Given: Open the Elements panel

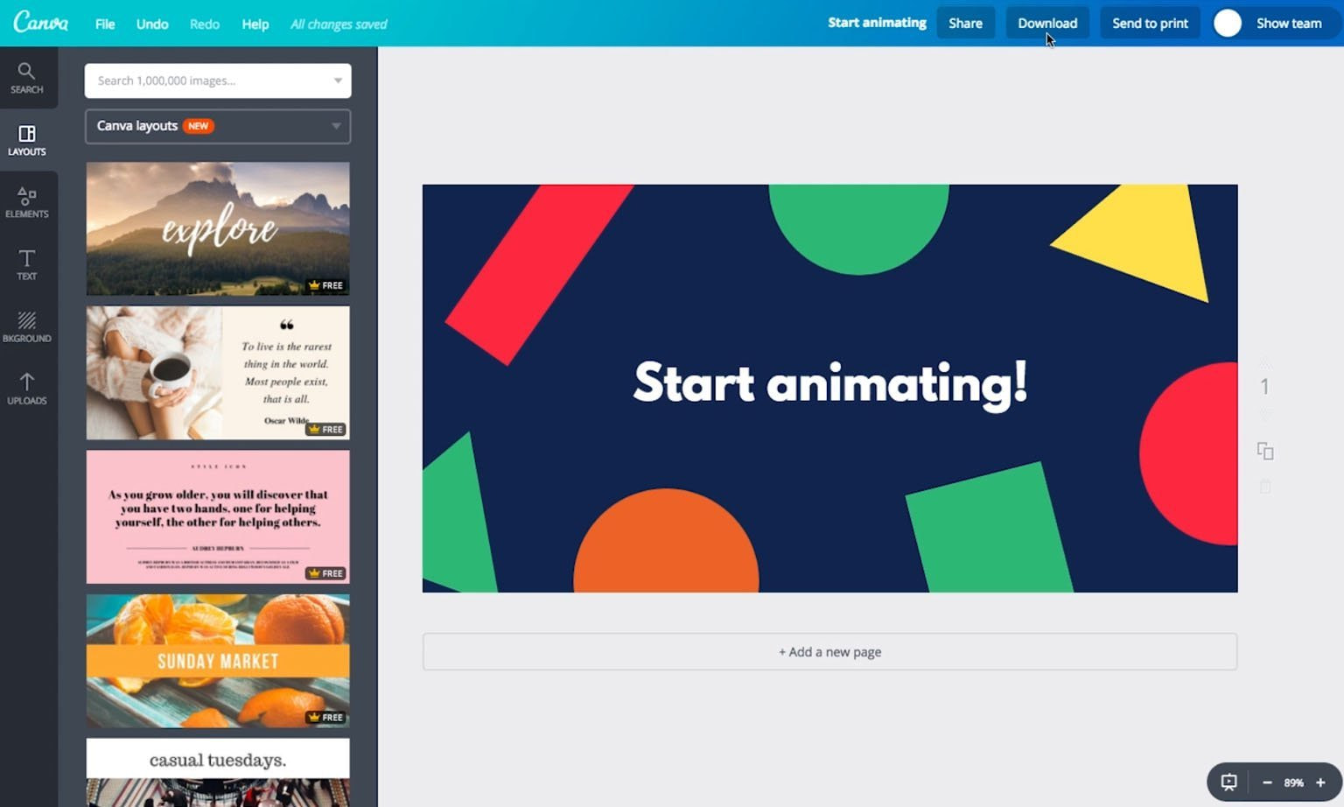Looking at the screenshot, I should [x=27, y=201].
